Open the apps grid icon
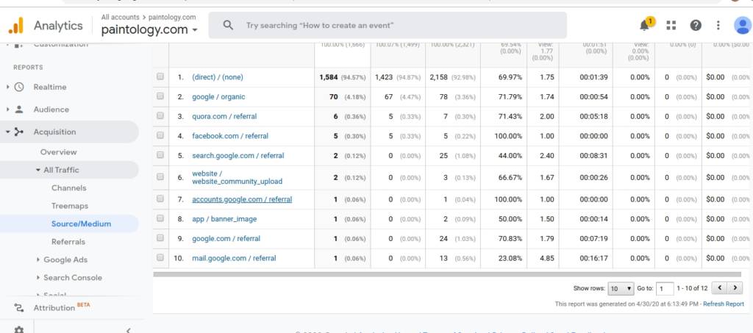Image resolution: width=753 pixels, height=333 pixels. point(671,26)
